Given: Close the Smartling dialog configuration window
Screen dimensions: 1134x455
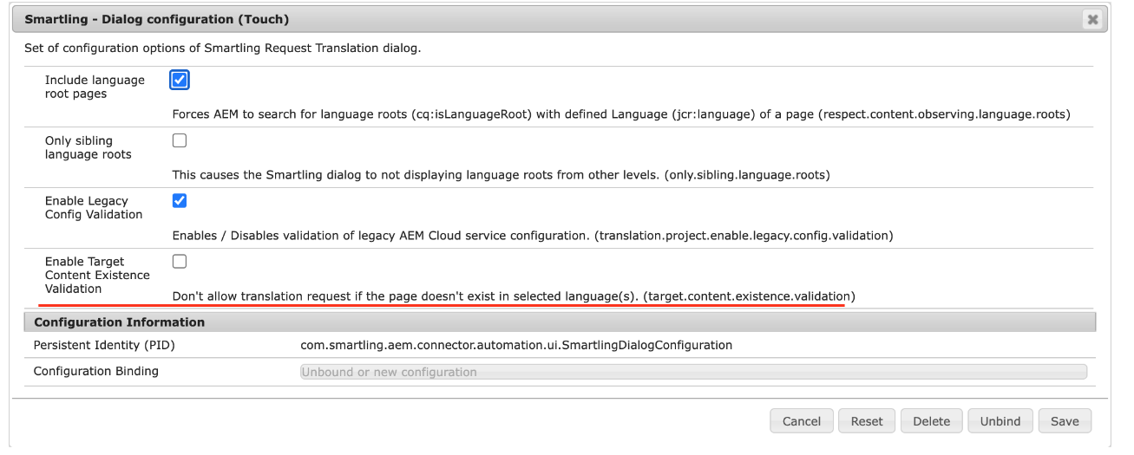Looking at the screenshot, I should click(x=1092, y=19).
